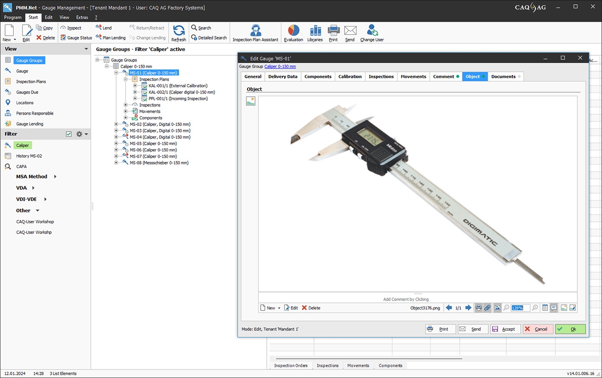Open the Evaluation pie chart tool
This screenshot has height=378, width=602.
pyautogui.click(x=293, y=33)
